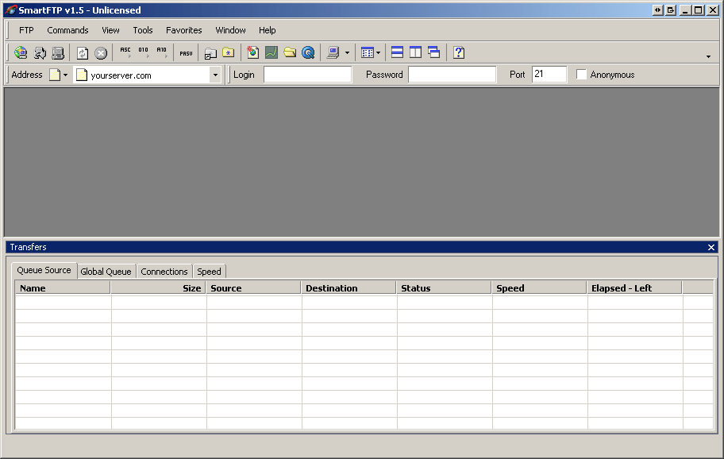This screenshot has width=724, height=459.
Task: Switch to the Global Queue tab
Action: 106,272
